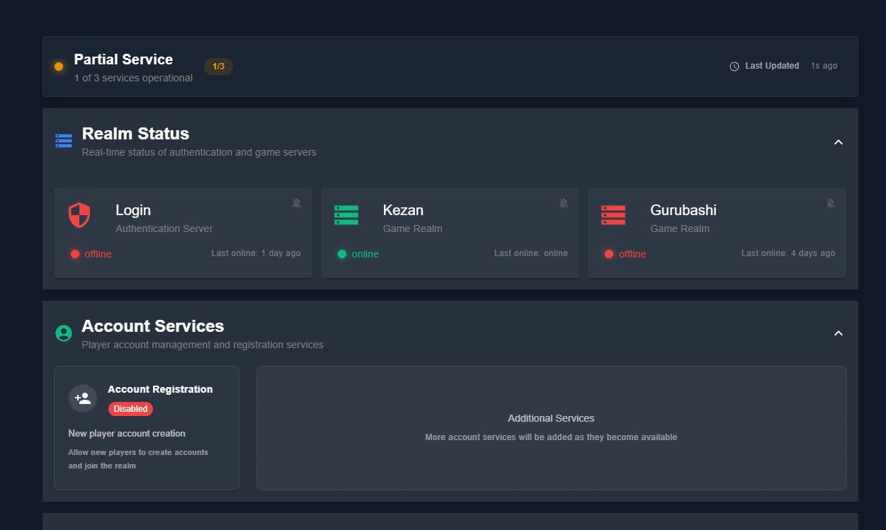Click the red offline dot on Gurubashi card
This screenshot has height=530, width=886.
pos(609,254)
